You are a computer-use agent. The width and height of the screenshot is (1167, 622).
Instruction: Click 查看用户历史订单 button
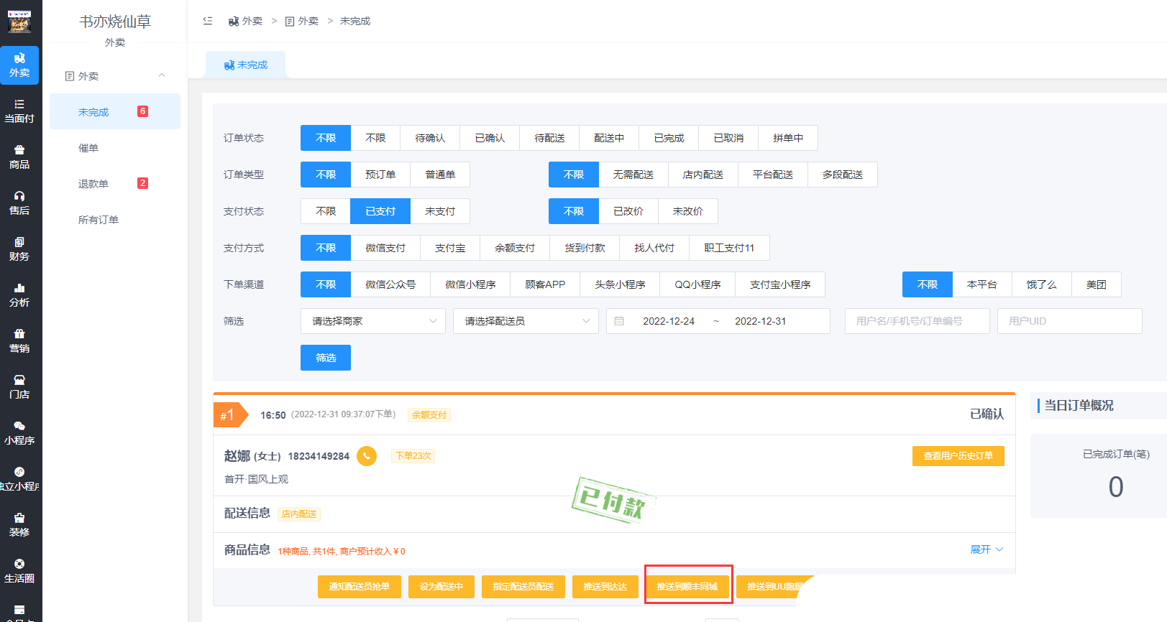point(958,456)
